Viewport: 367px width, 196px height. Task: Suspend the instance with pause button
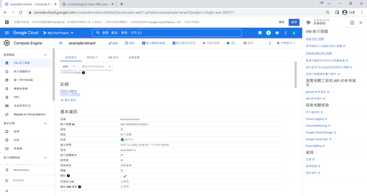click(248, 43)
